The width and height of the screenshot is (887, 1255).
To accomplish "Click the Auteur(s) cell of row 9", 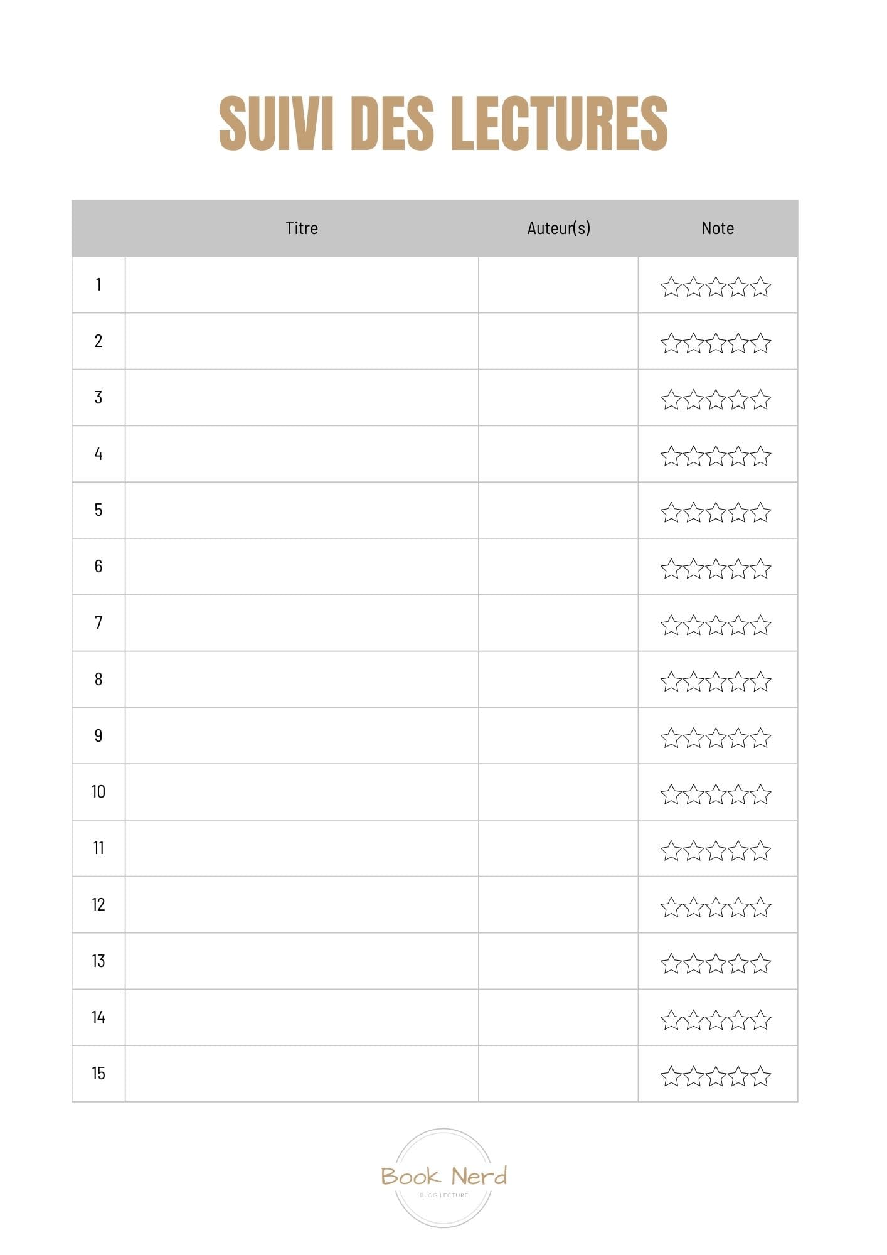I will 558,735.
